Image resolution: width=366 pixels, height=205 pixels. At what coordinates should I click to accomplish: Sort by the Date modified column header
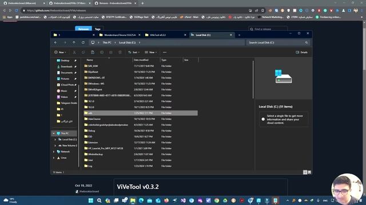(146, 60)
